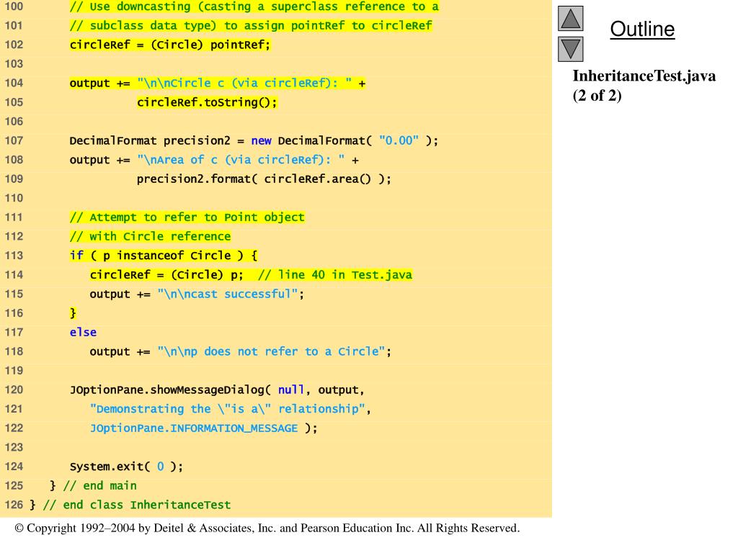
Task: Click line 102 circleRef = (Circle) pointRef;
Action: [170, 45]
